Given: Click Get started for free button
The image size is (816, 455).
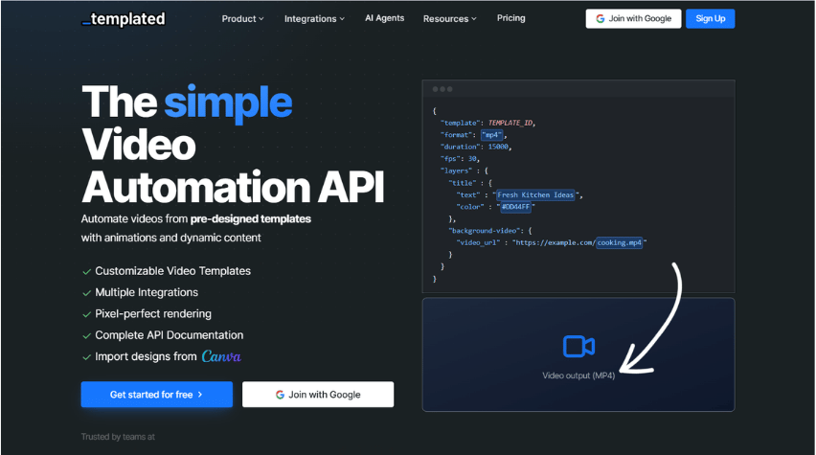Looking at the screenshot, I should (x=157, y=395).
